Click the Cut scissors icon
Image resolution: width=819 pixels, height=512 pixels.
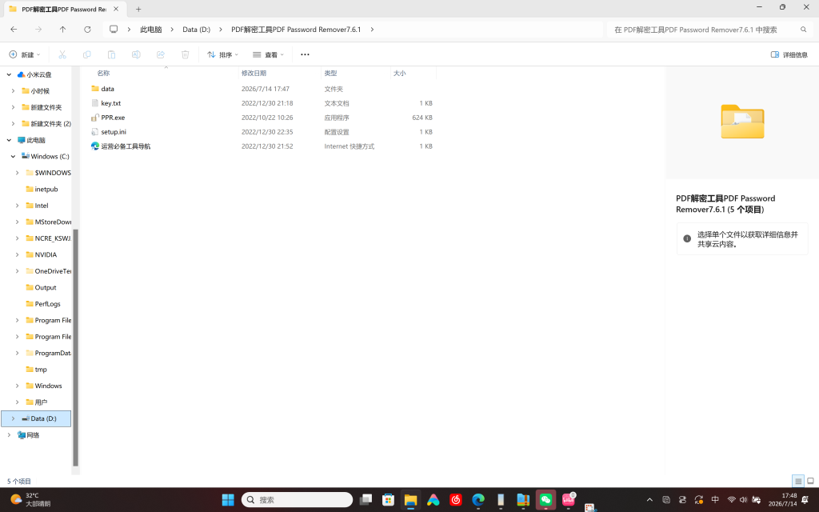(x=62, y=54)
